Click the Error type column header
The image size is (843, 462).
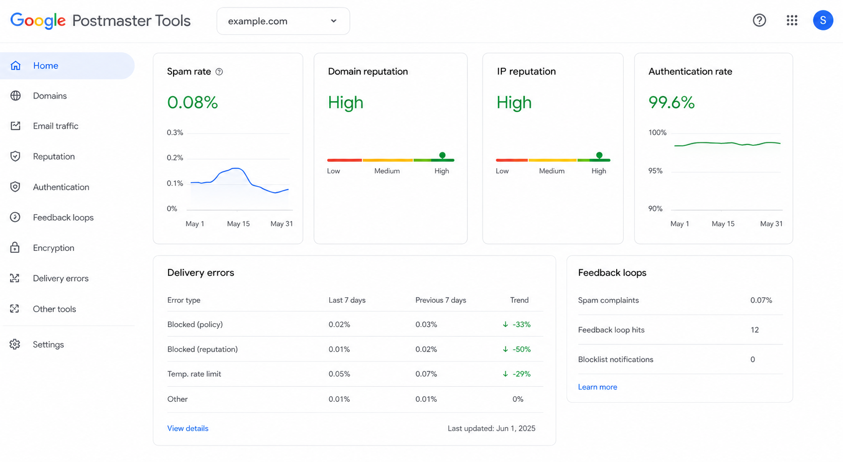pyautogui.click(x=184, y=300)
